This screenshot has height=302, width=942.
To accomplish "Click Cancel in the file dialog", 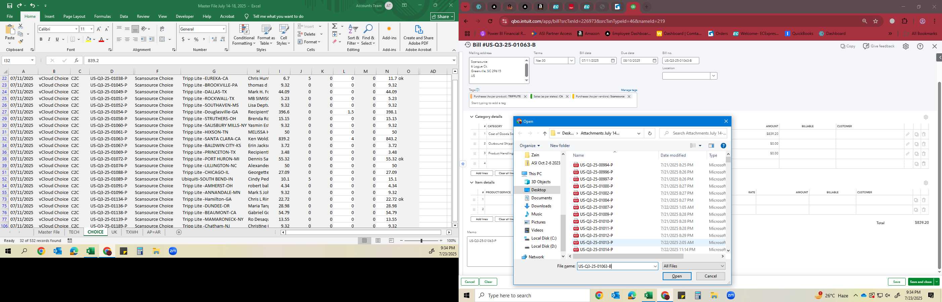I will click(710, 276).
